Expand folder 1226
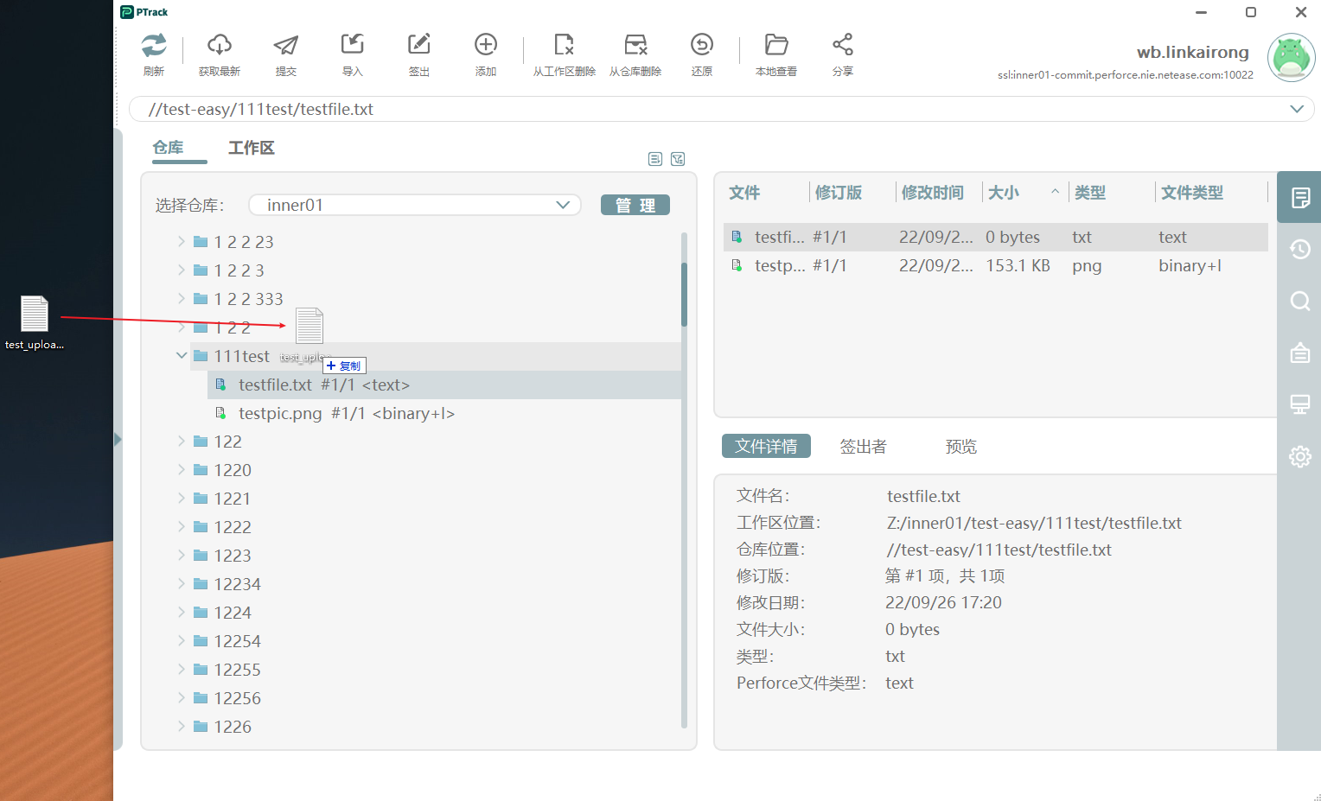Image resolution: width=1321 pixels, height=801 pixels. (x=182, y=726)
